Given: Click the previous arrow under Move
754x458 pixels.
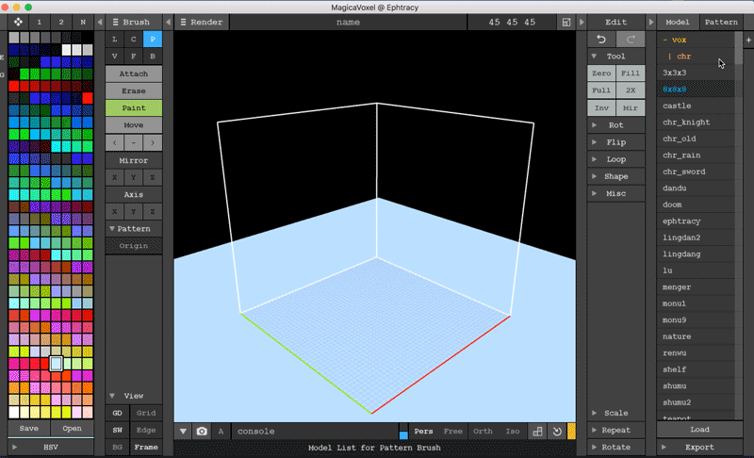Looking at the screenshot, I should click(x=114, y=142).
